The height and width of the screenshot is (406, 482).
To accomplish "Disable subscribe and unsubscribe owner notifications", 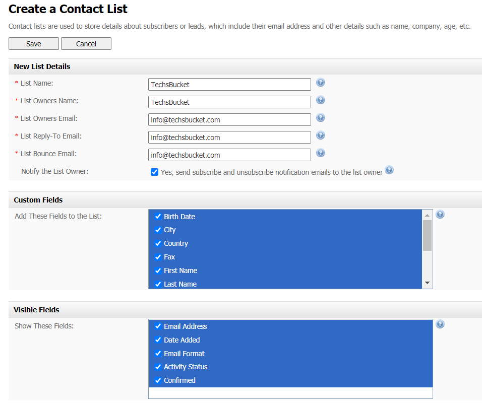I will 155,172.
